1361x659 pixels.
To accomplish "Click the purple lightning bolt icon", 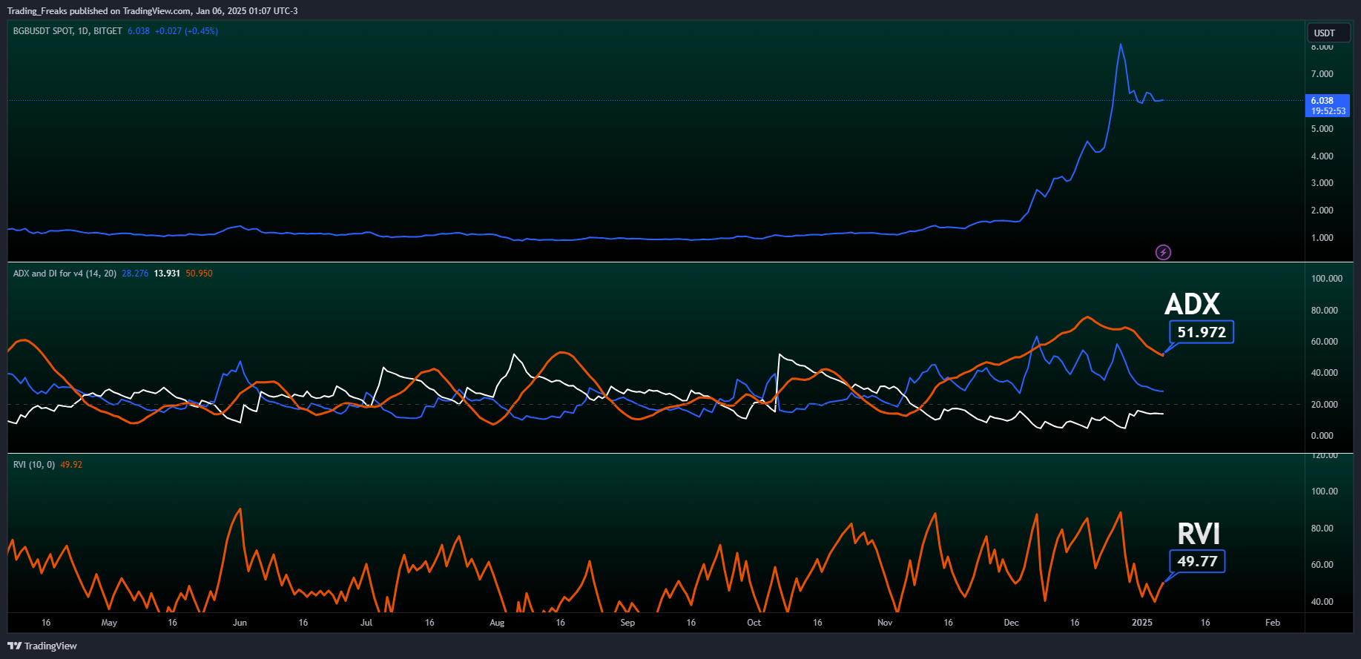I will pos(1163,253).
